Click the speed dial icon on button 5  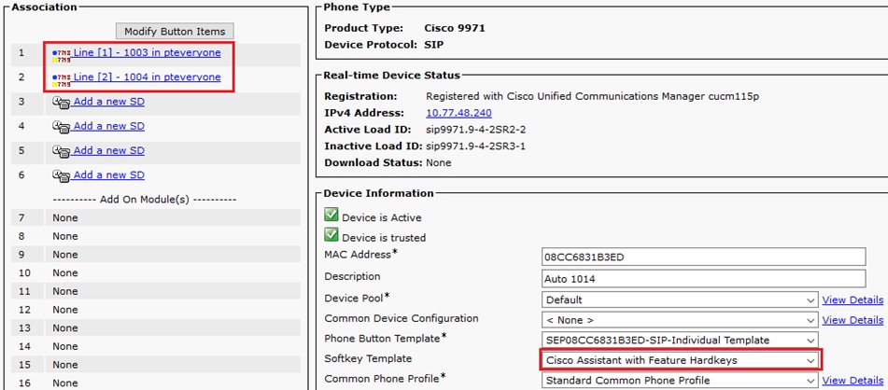click(x=62, y=151)
